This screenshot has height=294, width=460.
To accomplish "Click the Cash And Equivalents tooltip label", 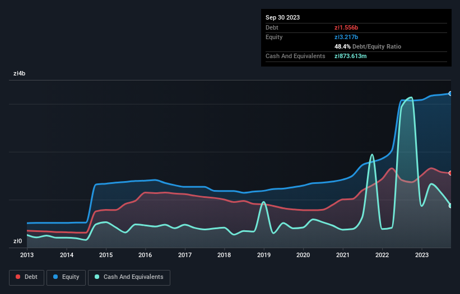I will [295, 56].
